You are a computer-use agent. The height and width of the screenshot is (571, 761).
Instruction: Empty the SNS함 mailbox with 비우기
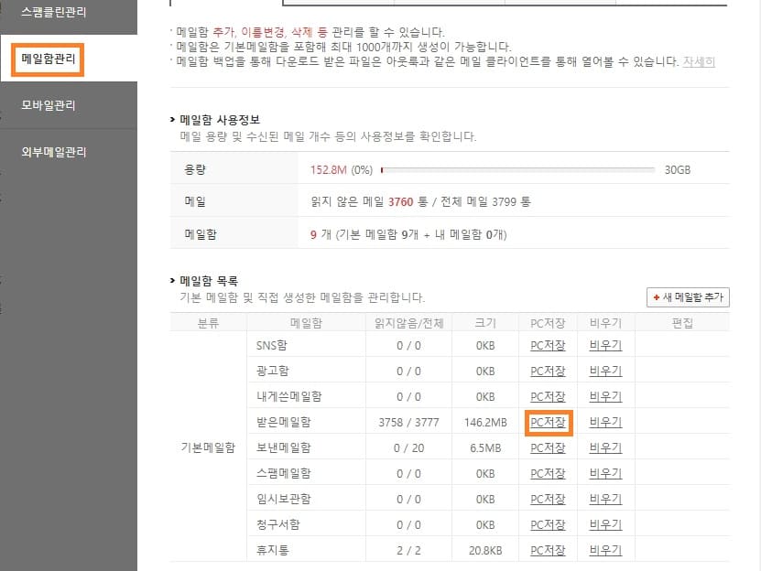click(x=605, y=345)
